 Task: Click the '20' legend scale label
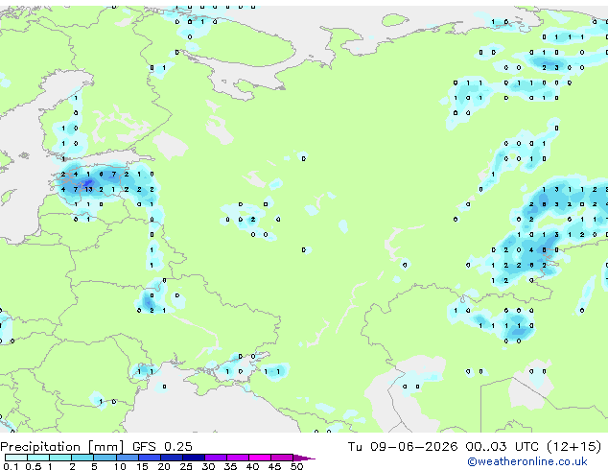click(164, 466)
